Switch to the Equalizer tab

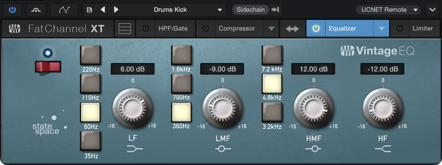349,28
